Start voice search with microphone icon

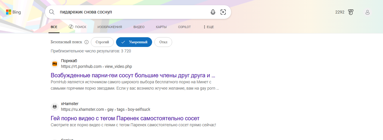click(213, 12)
